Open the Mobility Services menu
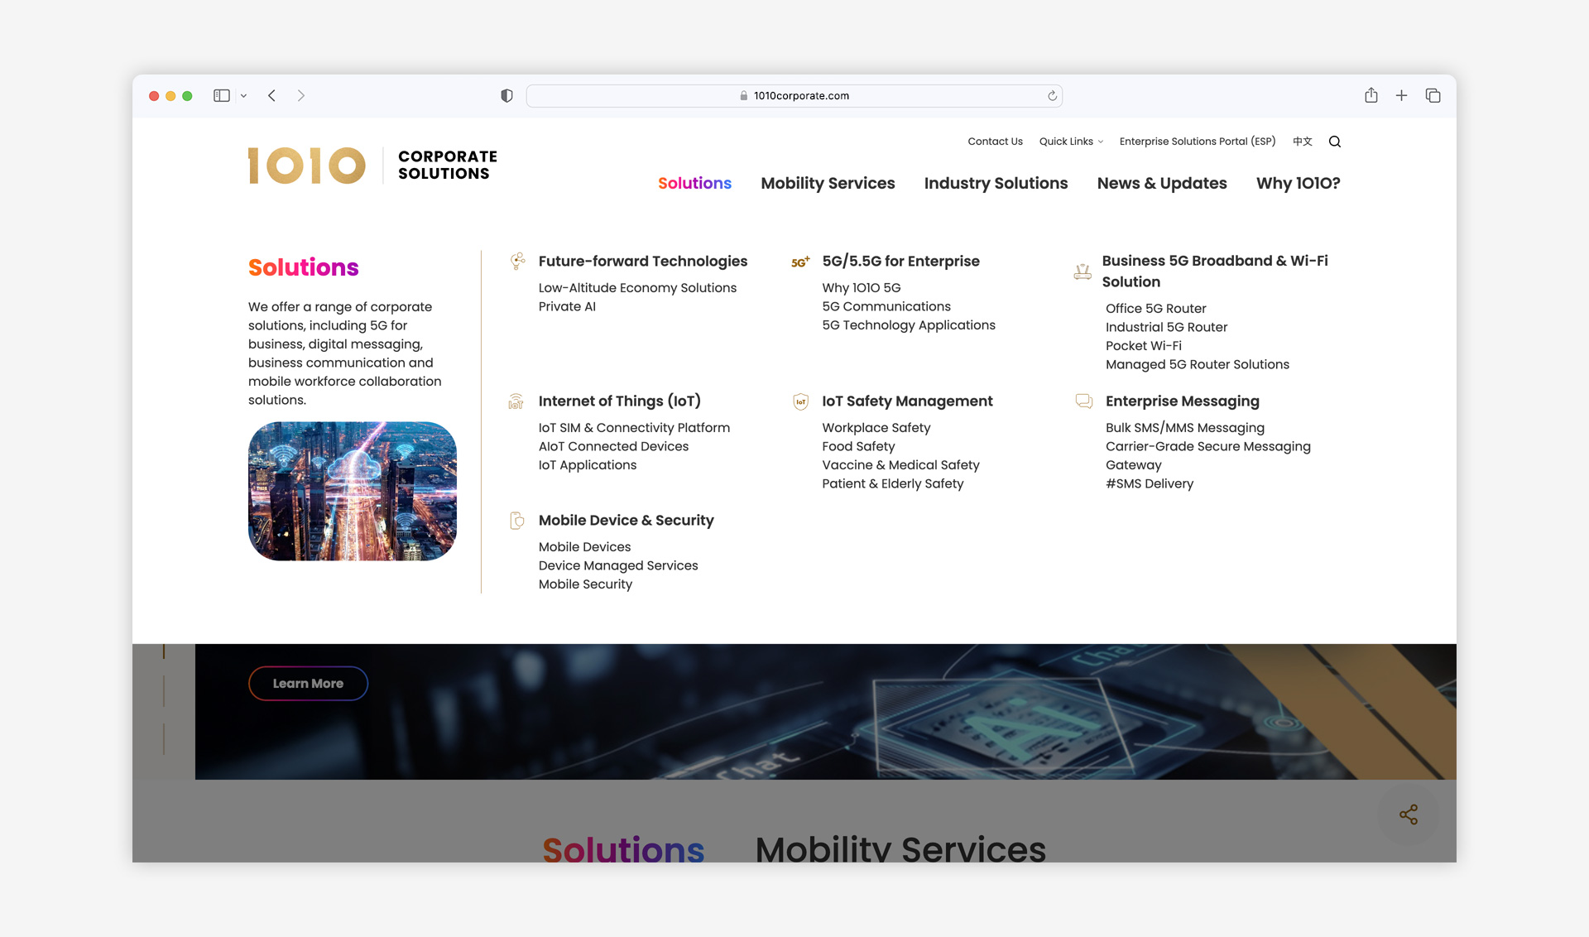This screenshot has width=1589, height=937. click(828, 183)
